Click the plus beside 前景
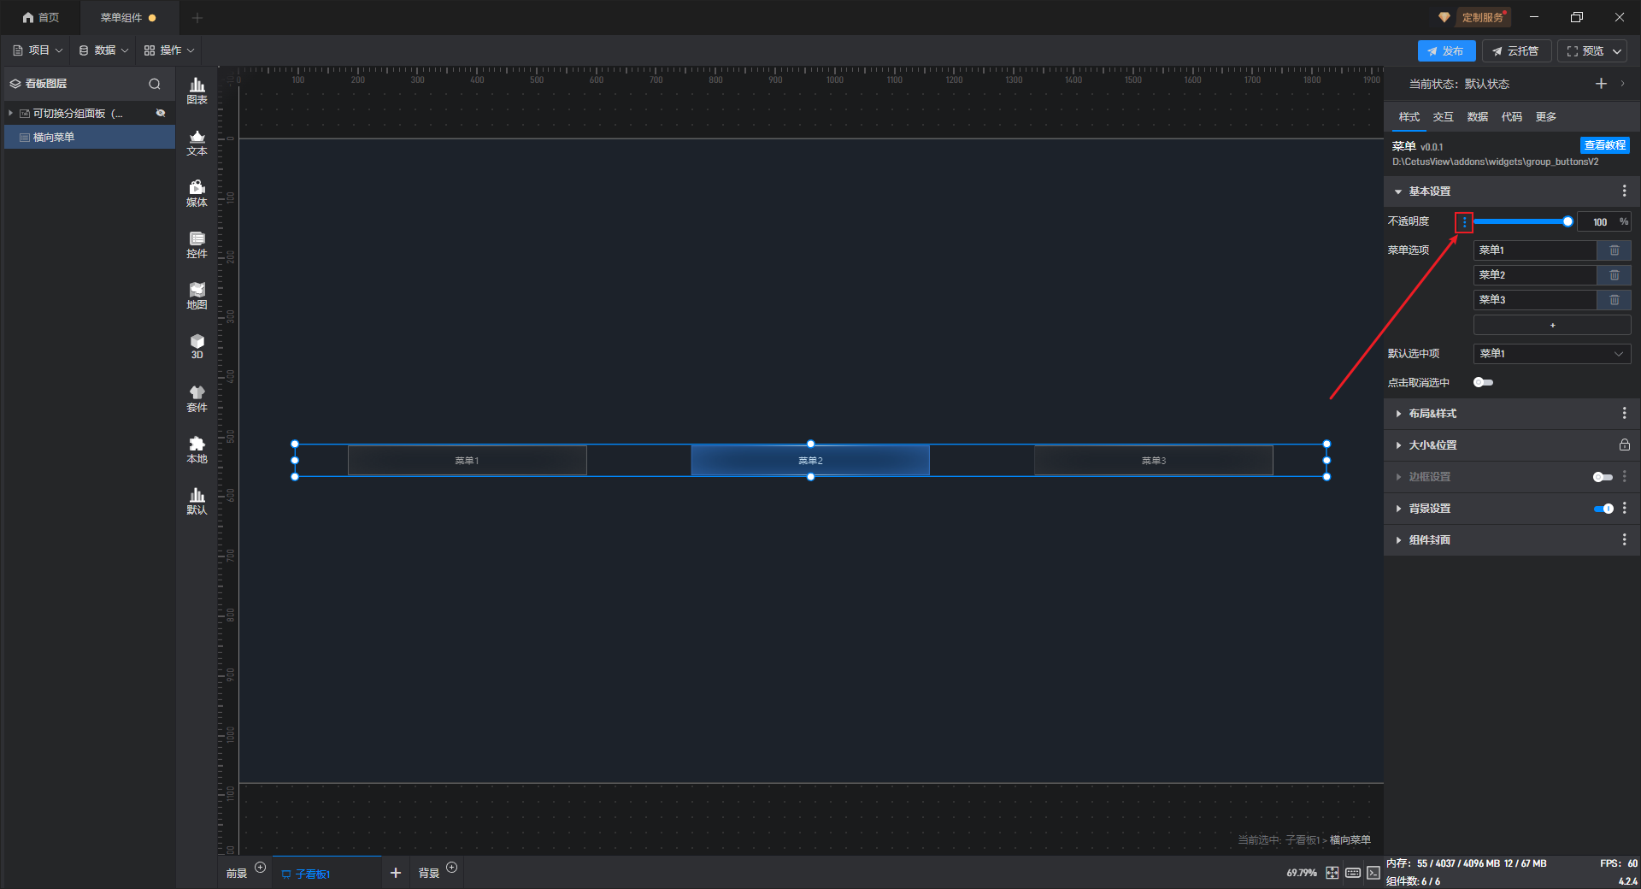 point(261,868)
